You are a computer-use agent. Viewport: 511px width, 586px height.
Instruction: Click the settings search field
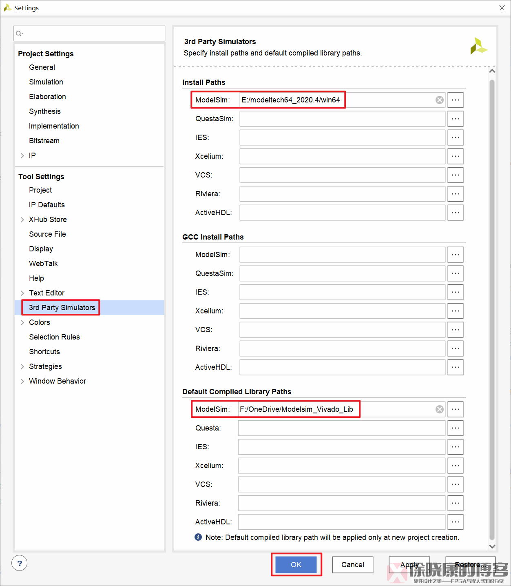coord(89,33)
